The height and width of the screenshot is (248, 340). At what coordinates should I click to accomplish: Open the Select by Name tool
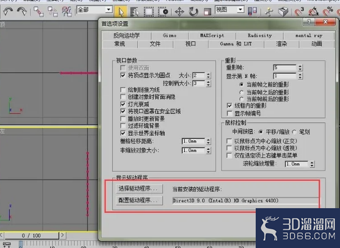click(134, 12)
